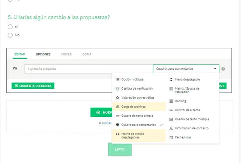Expand the question type dropdown arrow

pos(215,69)
